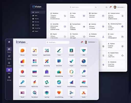The height and width of the screenshot is (103, 131).
Task: Open the Payroll app
Action: (23, 93)
